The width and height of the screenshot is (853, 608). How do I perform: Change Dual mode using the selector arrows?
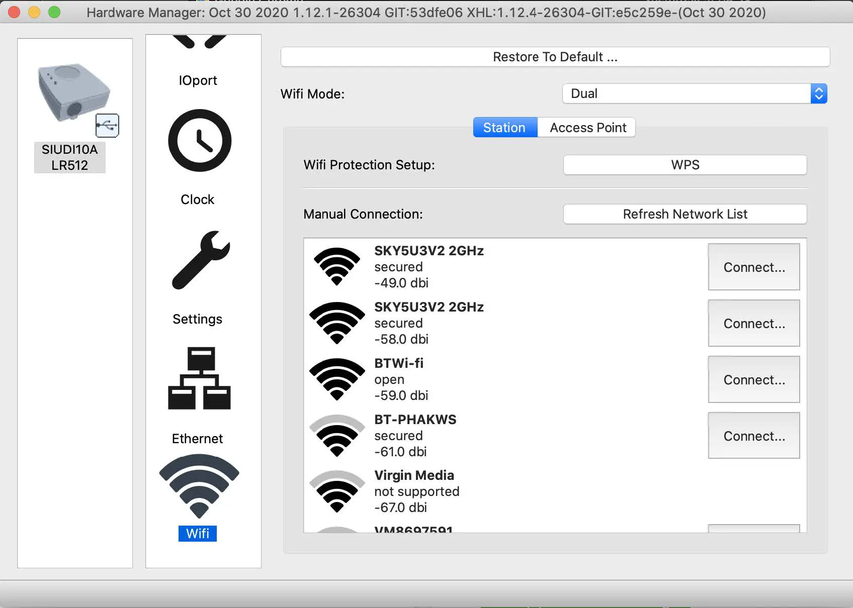(819, 93)
